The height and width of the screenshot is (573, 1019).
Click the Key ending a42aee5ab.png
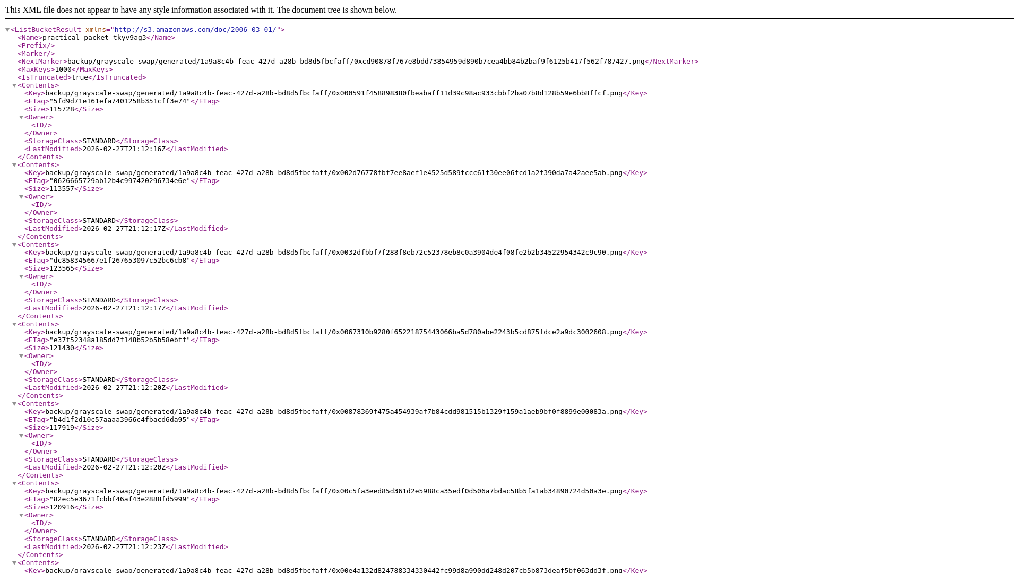[333, 173]
